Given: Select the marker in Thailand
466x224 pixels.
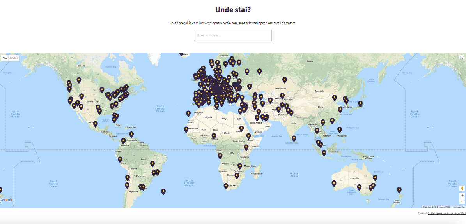Looking at the screenshot, I should tap(317, 131).
